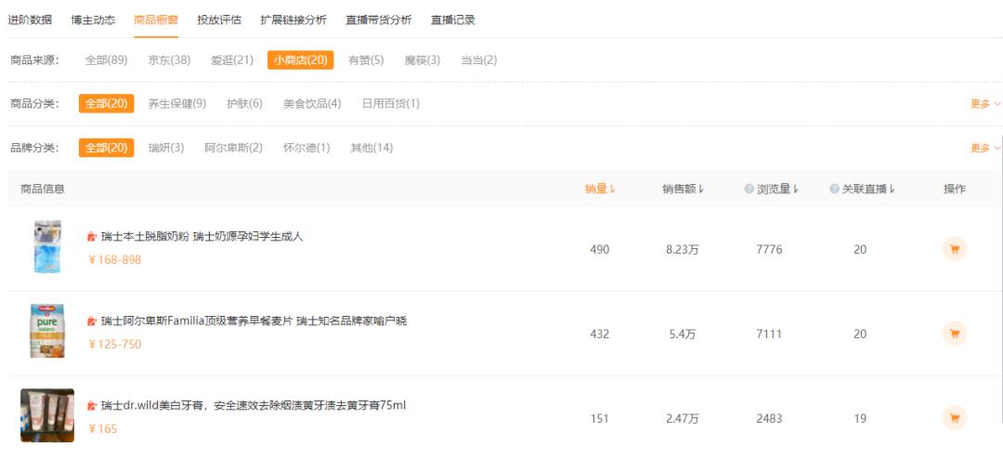
Task: Click the 操作 column header
Action: (x=955, y=189)
